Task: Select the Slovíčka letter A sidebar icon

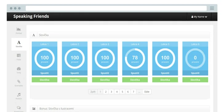Action: pos(19,42)
